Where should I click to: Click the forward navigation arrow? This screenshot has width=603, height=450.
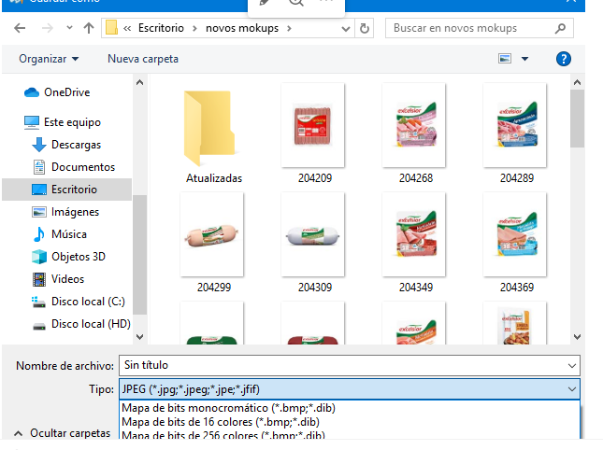point(47,28)
